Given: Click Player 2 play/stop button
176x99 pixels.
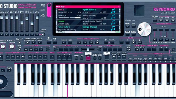Looking at the screenshot, I should coord(120,50).
